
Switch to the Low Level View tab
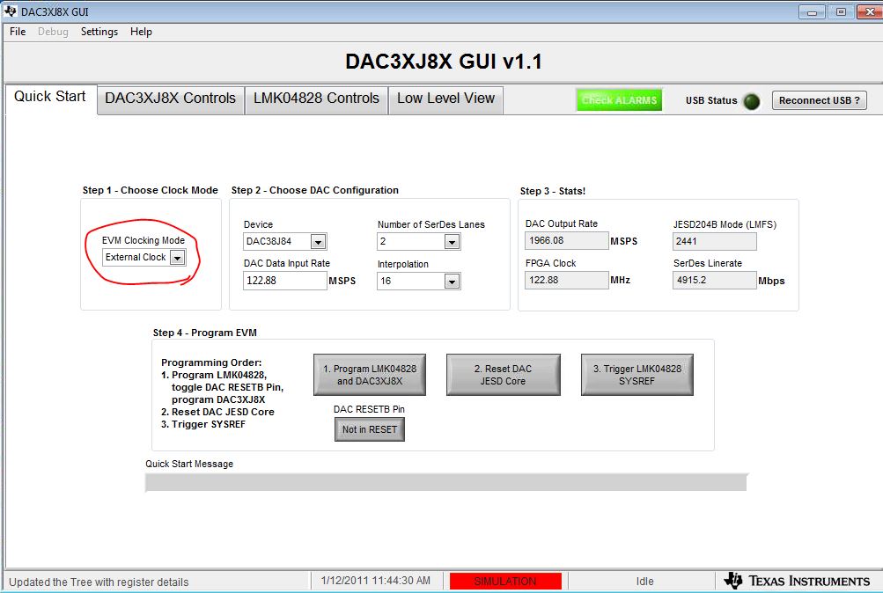[x=445, y=99]
